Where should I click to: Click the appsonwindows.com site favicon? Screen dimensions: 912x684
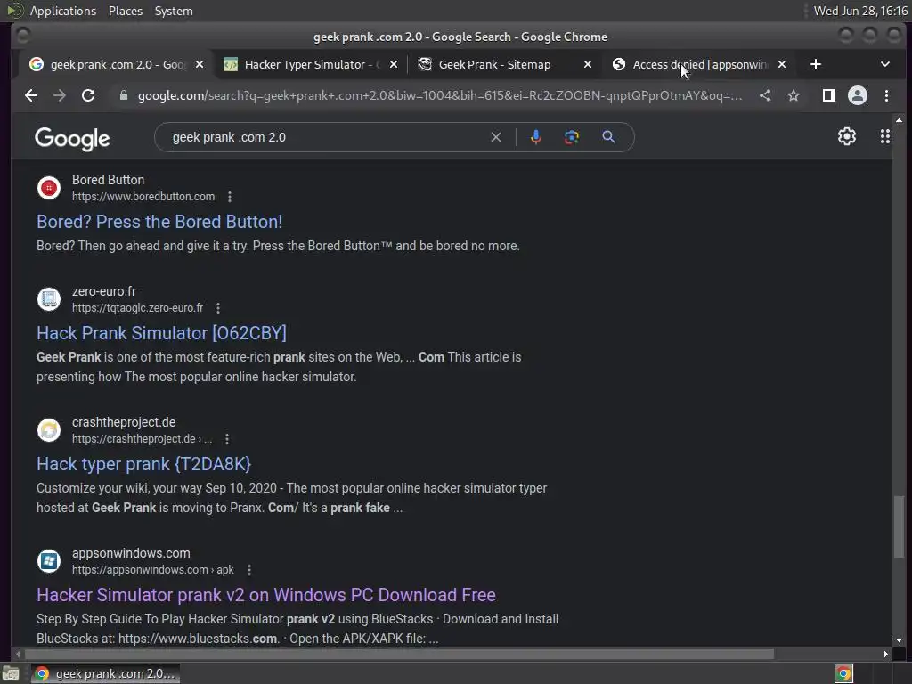[49, 561]
